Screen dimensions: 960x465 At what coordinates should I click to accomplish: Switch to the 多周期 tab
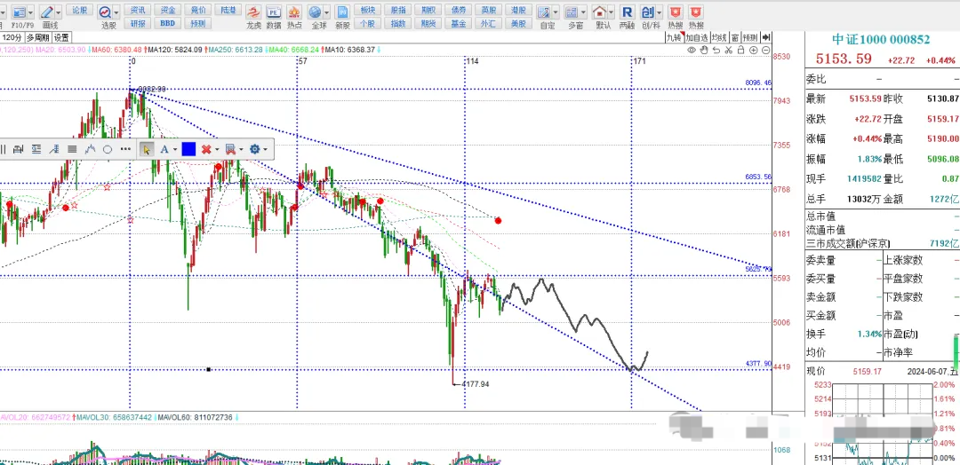pos(37,38)
